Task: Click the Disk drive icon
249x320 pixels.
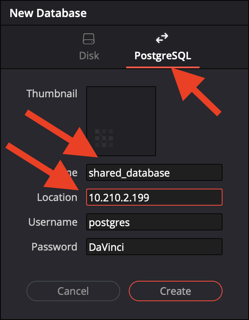Action: pyautogui.click(x=89, y=39)
